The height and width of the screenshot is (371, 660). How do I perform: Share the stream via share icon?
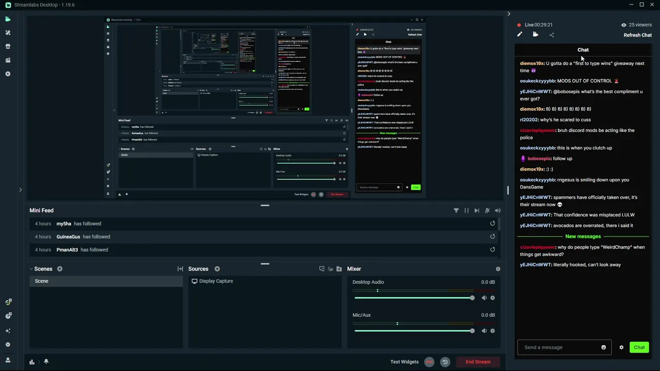pos(552,35)
